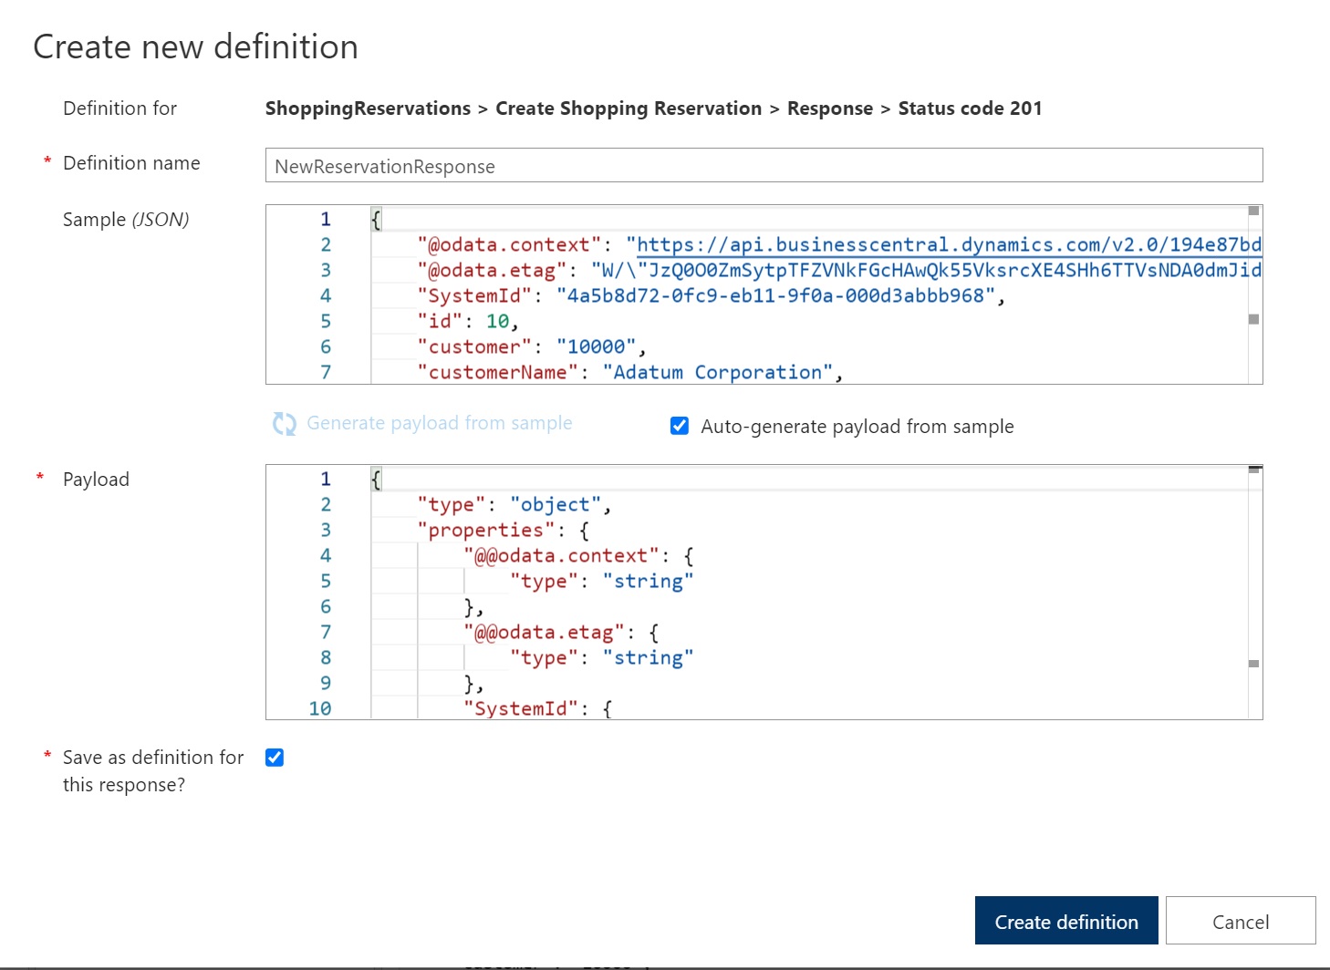
Task: Click the Response breadcrumb segment
Action: [829, 108]
